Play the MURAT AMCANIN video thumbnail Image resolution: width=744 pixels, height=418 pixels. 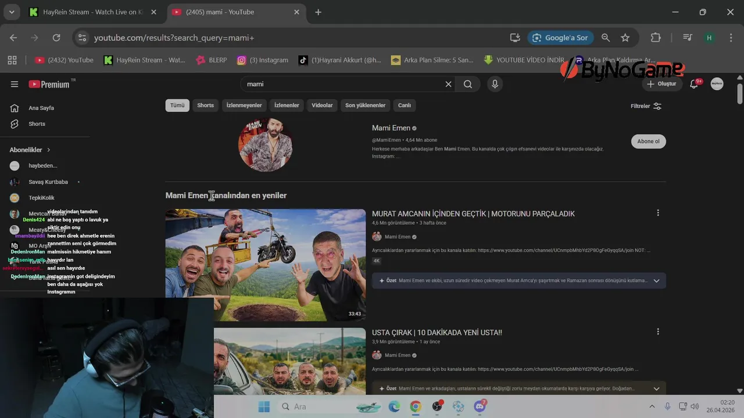[266, 265]
